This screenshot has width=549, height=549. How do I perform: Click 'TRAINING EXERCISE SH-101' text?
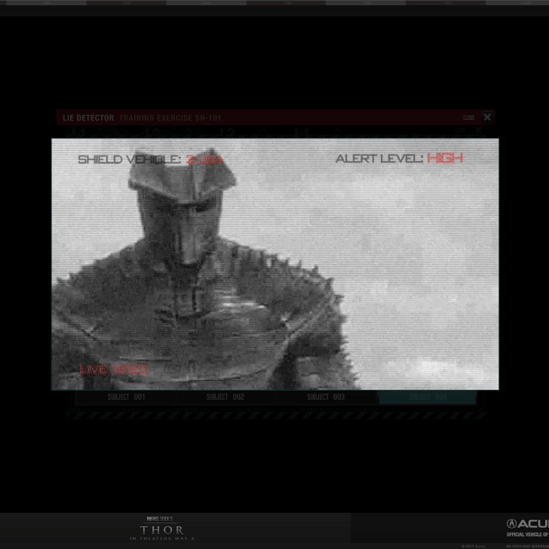[170, 118]
